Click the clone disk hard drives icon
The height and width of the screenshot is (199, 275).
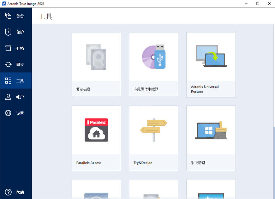(96, 57)
